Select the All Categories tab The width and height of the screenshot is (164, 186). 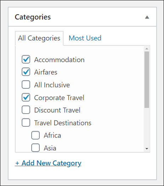point(39,38)
